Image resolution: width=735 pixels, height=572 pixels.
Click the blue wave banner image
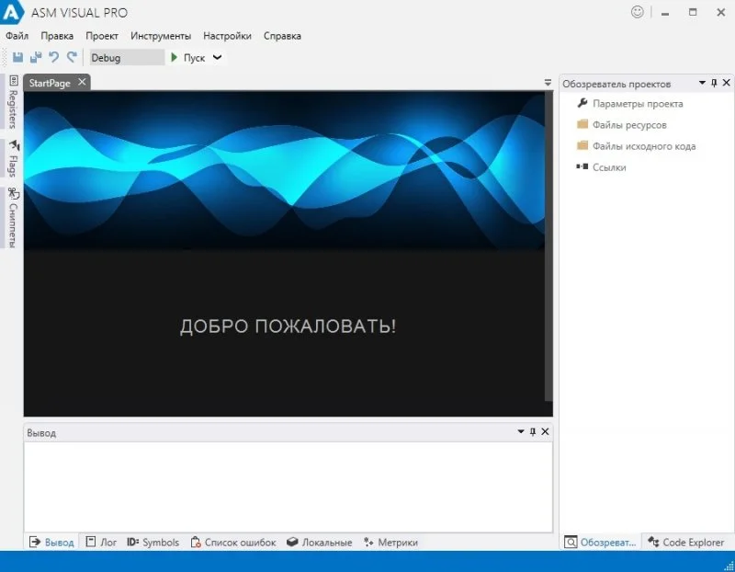(284, 170)
